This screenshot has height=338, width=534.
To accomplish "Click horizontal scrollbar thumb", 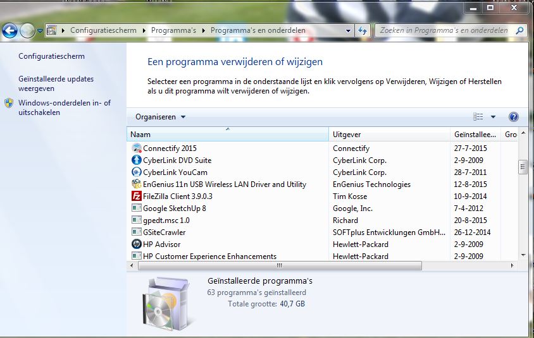I will coord(280,265).
